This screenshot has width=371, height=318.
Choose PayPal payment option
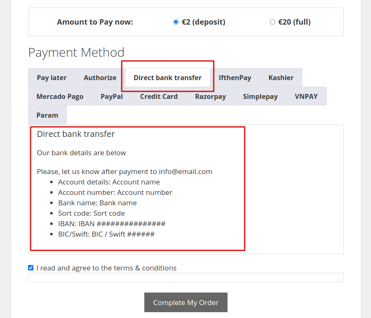pos(111,96)
